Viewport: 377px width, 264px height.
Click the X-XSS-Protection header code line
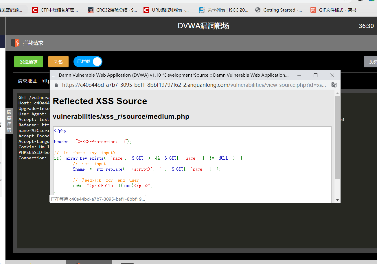[93, 142]
